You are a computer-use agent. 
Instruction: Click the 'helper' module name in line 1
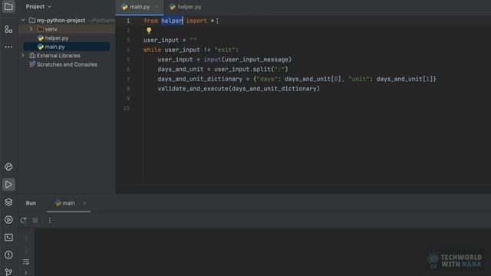172,21
